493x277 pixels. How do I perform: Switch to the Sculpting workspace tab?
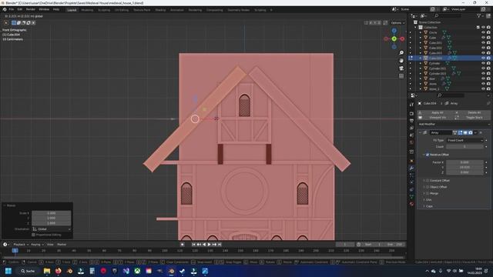tap(104, 10)
